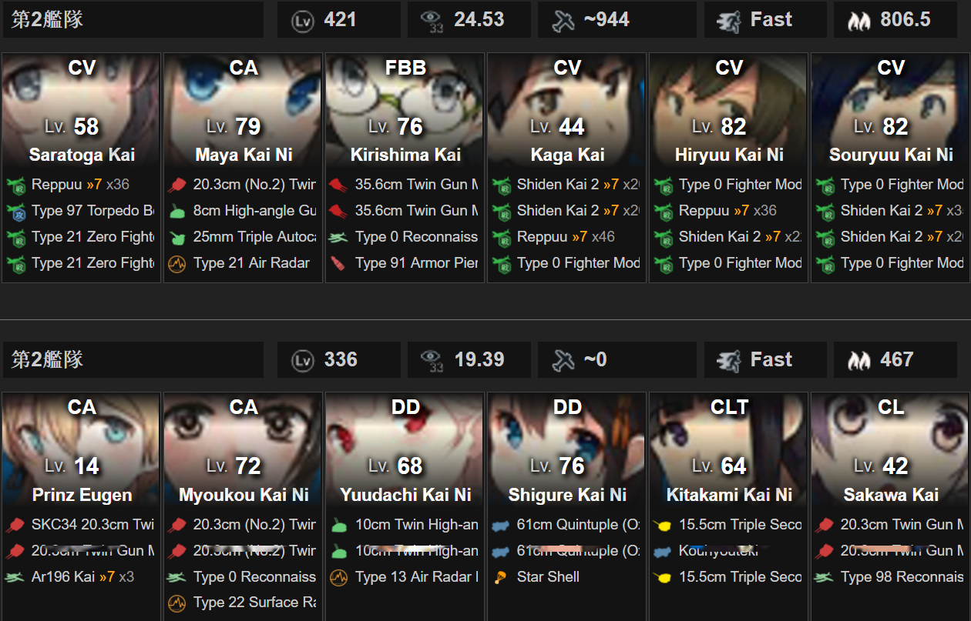
Task: Click the firepower flame icon beside 806.5
Action: click(x=859, y=21)
